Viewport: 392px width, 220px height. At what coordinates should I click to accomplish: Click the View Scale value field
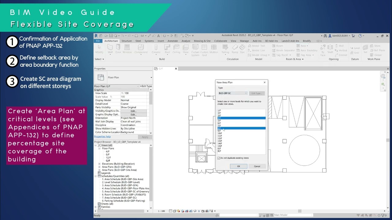click(134, 93)
